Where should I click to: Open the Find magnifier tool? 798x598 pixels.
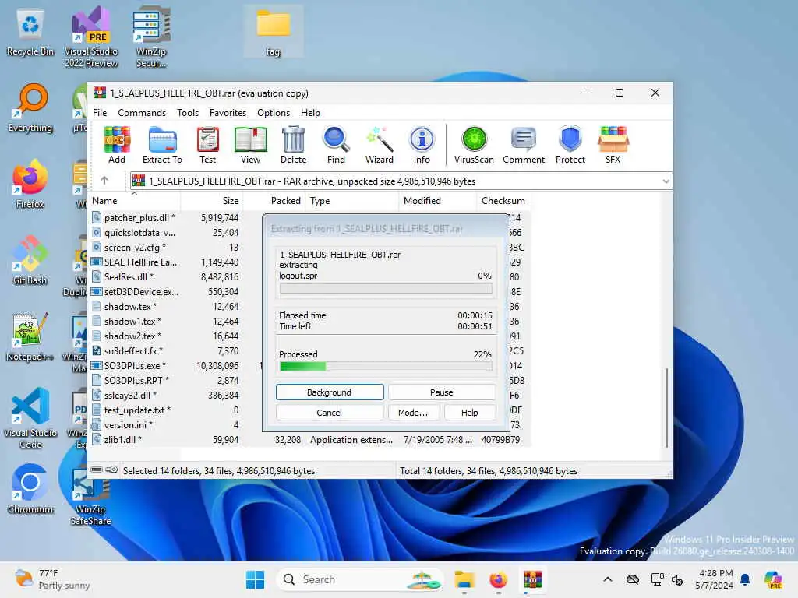point(336,145)
